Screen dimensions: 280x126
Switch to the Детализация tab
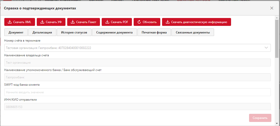pyautogui.click(x=42, y=32)
